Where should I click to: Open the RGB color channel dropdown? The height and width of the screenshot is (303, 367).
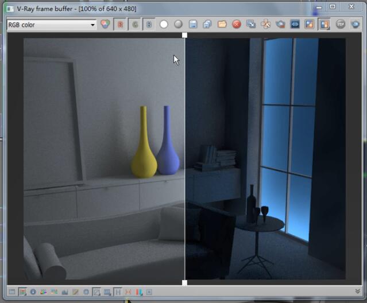point(51,25)
